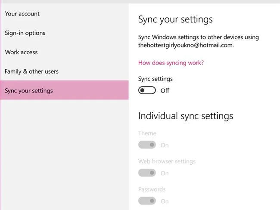Click the Off label beside Sync settings
This screenshot has height=210, width=280.
coord(165,91)
